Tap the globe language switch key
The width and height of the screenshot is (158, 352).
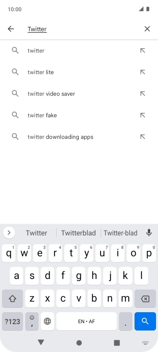pyautogui.click(x=47, y=321)
